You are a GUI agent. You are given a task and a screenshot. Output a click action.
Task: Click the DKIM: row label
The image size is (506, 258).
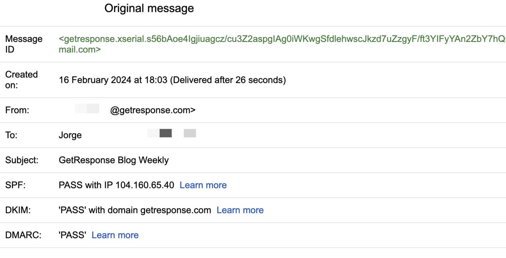click(x=18, y=210)
